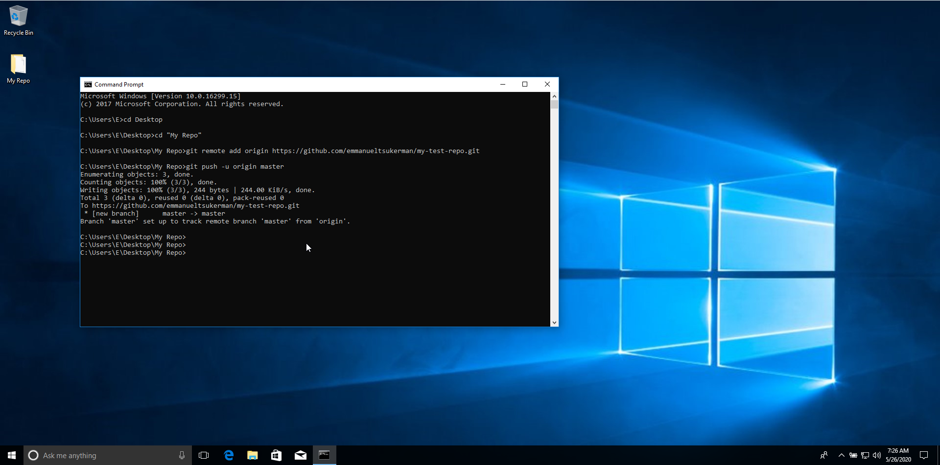Open the Action Center notifications icon
This screenshot has width=940, height=465.
pyautogui.click(x=924, y=455)
